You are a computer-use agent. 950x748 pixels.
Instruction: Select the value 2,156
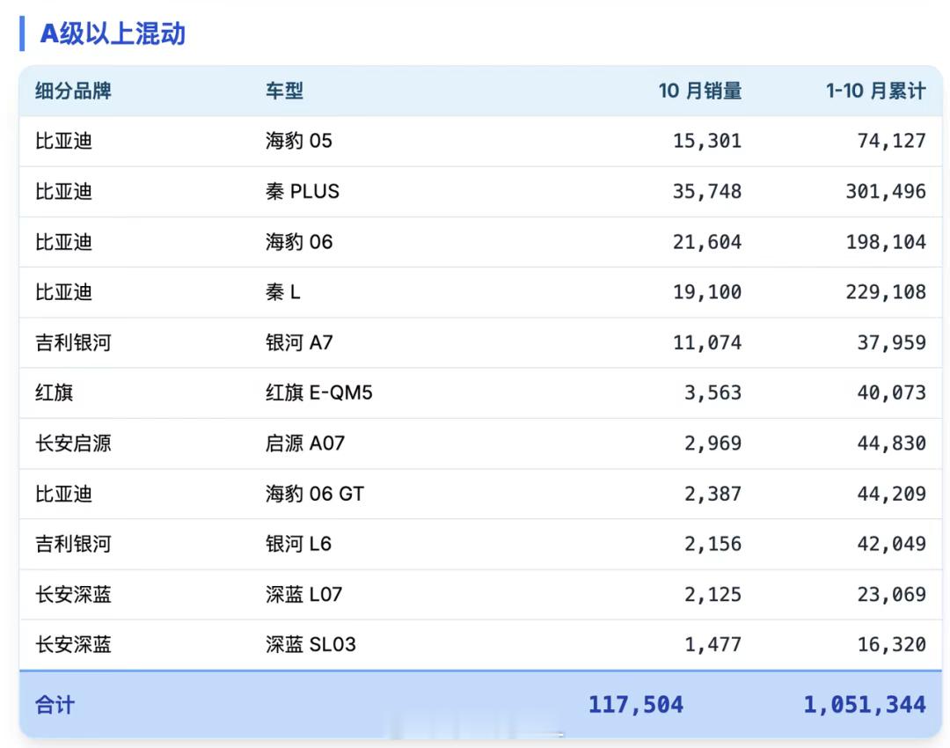pyautogui.click(x=712, y=544)
